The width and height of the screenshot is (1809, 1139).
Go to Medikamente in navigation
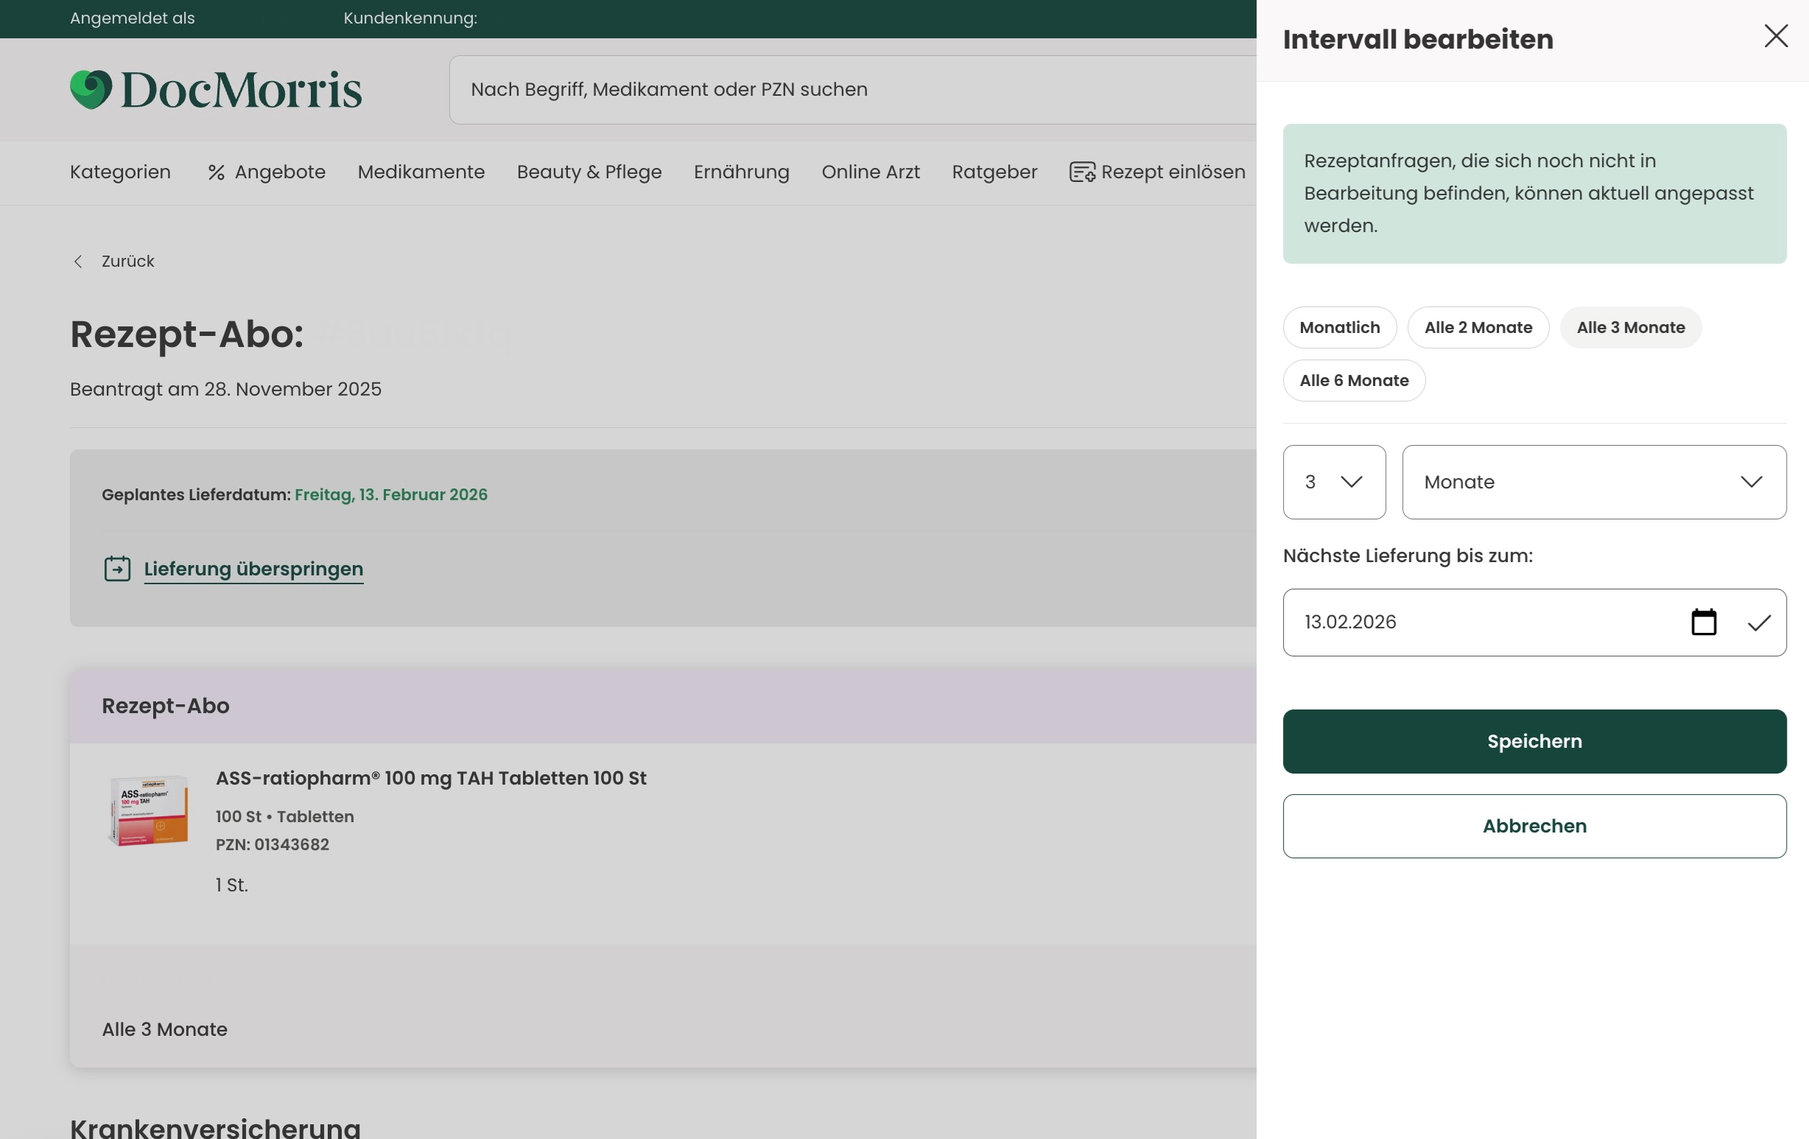pyautogui.click(x=421, y=172)
